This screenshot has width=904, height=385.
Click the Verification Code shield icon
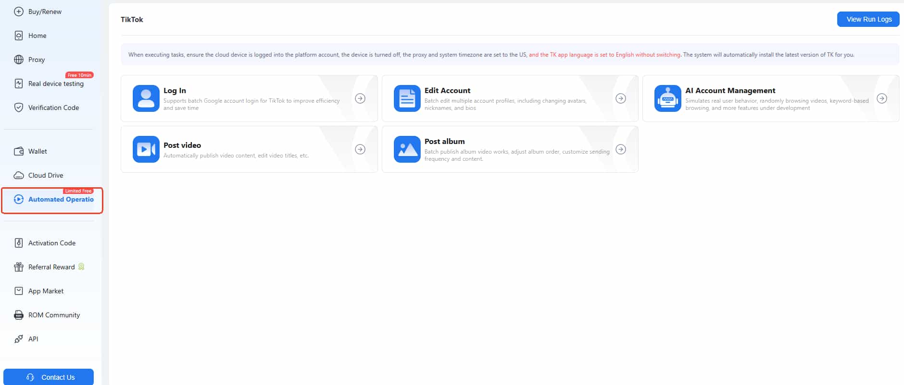19,108
